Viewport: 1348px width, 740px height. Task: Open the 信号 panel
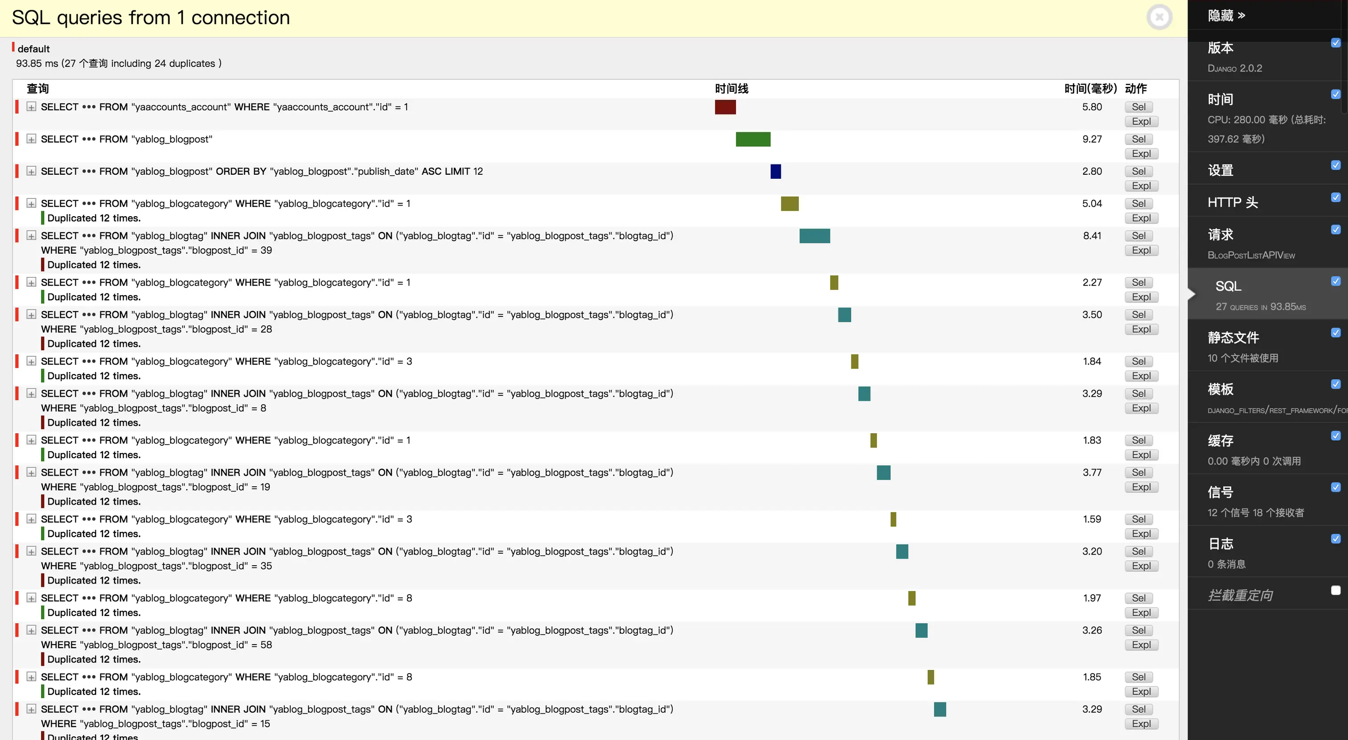1221,493
